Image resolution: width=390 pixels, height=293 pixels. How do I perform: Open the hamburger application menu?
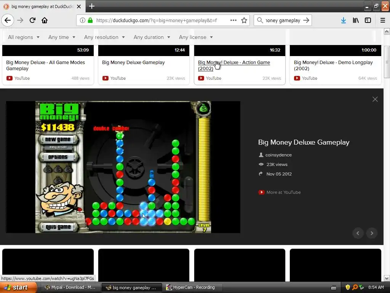pyautogui.click(x=383, y=20)
